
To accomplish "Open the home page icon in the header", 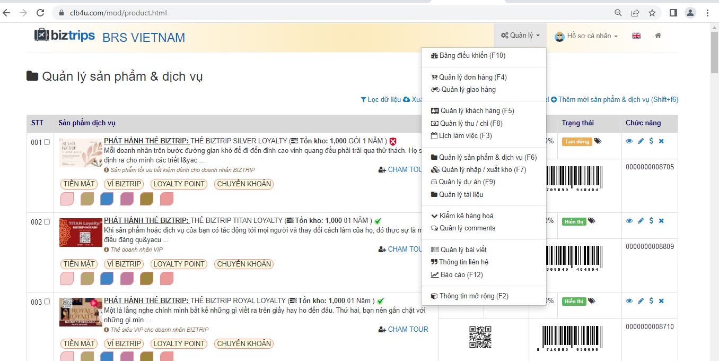I will coord(658,36).
